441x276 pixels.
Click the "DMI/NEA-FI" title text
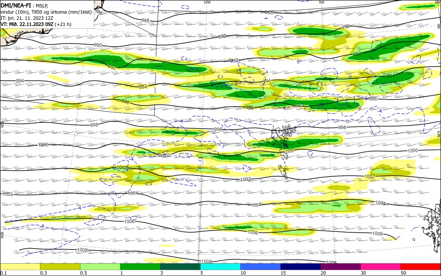pyautogui.click(x=15, y=6)
